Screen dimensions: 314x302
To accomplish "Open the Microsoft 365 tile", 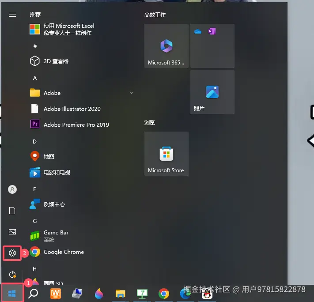I will pyautogui.click(x=166, y=46).
